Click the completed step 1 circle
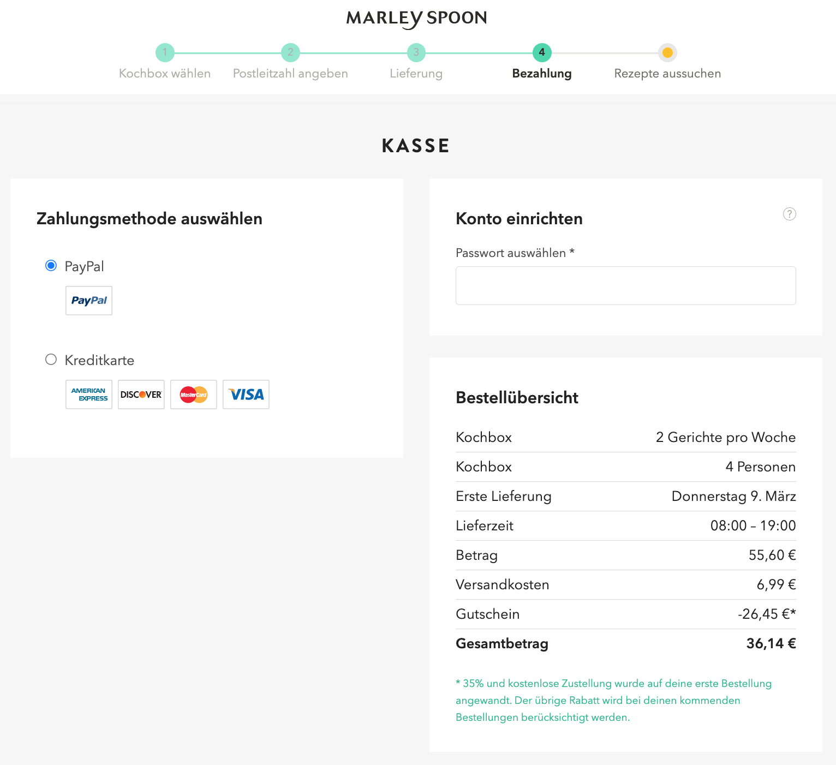 coord(165,53)
